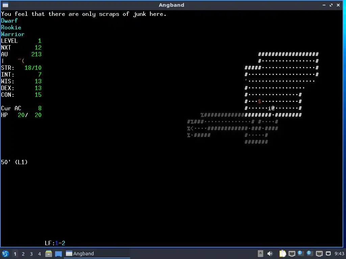Click the 'Warrior' class label

coord(13,34)
